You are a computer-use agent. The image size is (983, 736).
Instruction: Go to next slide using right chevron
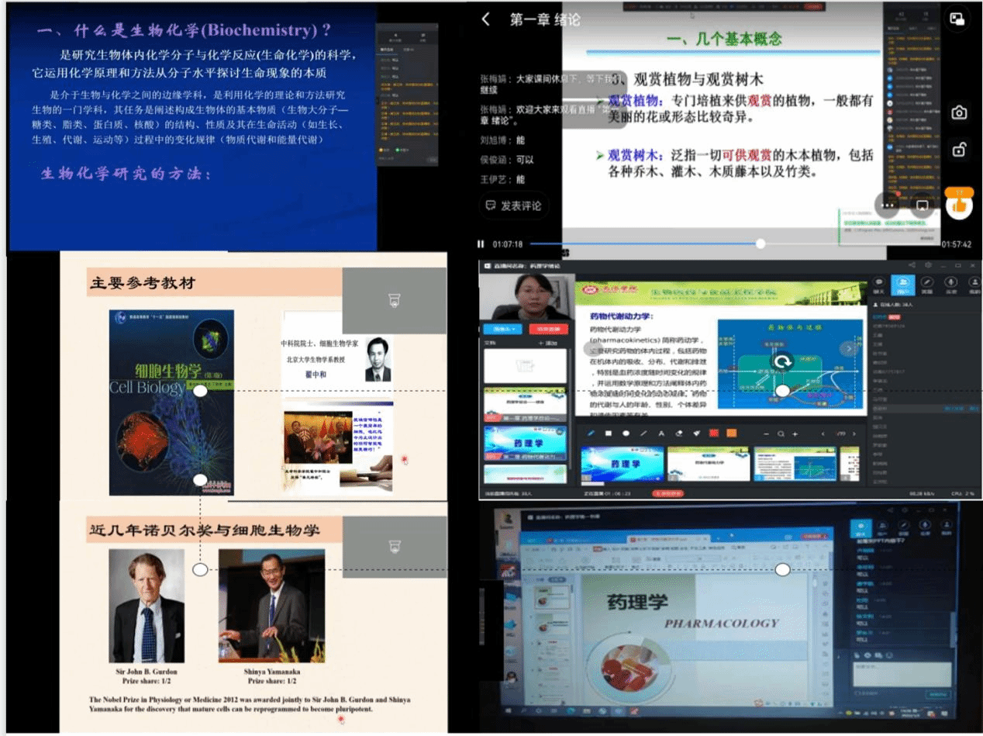pyautogui.click(x=850, y=349)
